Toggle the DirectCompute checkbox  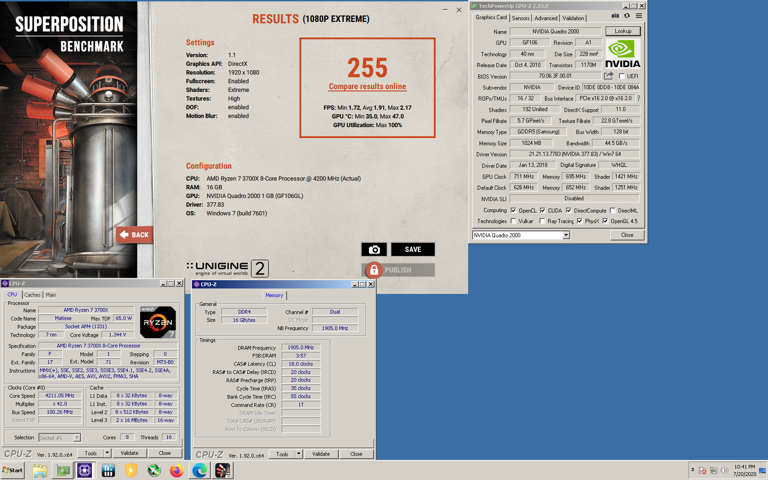tap(569, 211)
